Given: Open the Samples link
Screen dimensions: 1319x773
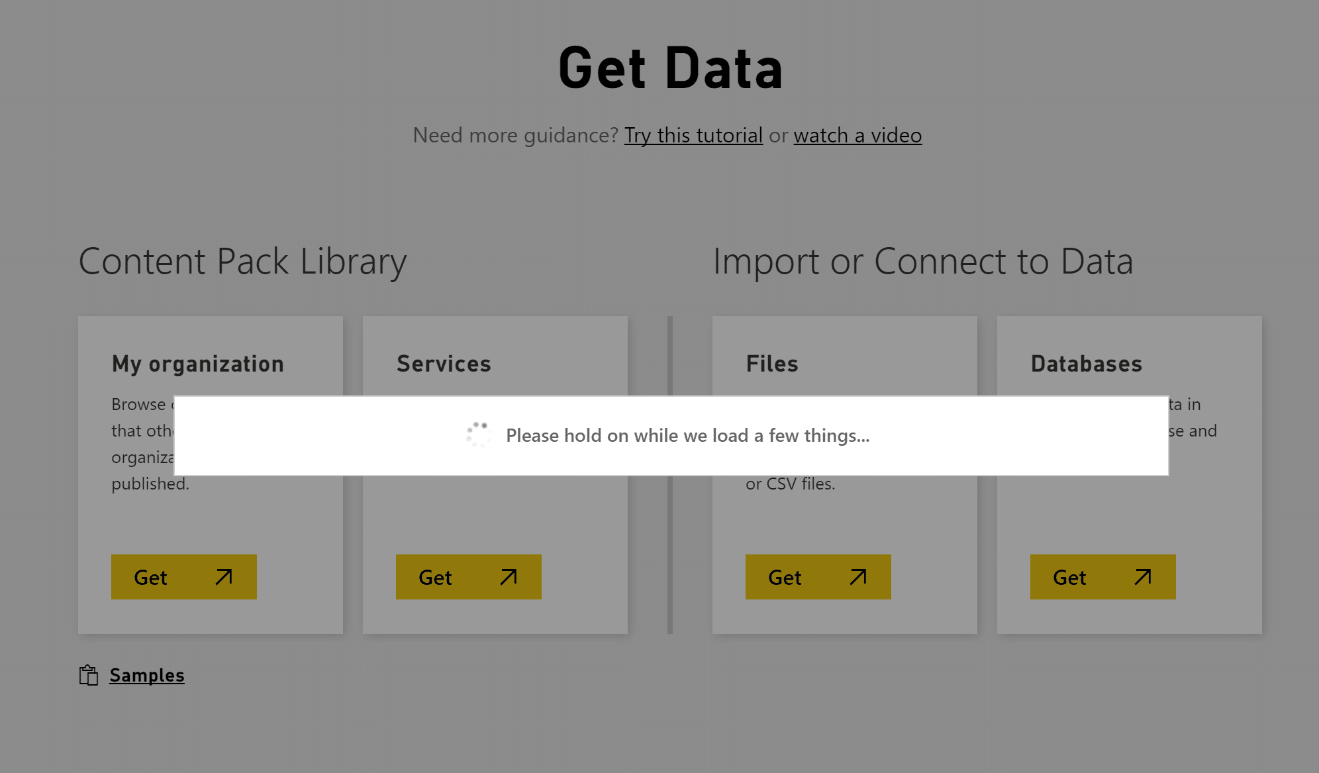Looking at the screenshot, I should (x=147, y=675).
